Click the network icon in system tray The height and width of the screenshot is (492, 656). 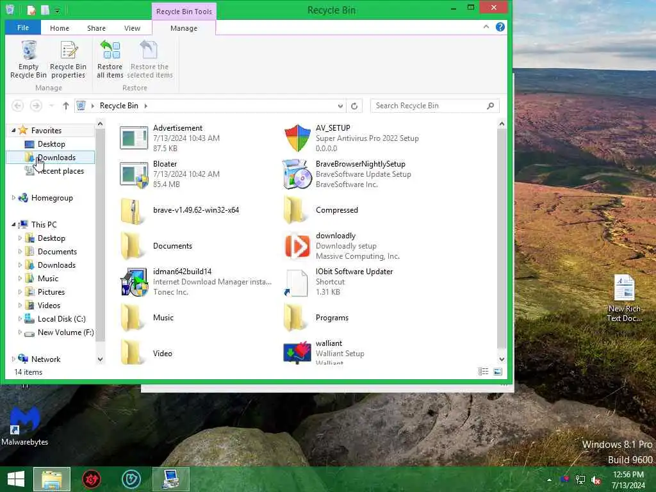click(580, 479)
